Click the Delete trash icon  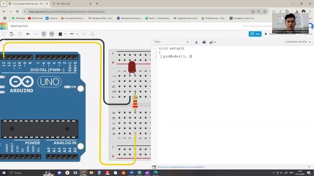(x=20, y=34)
